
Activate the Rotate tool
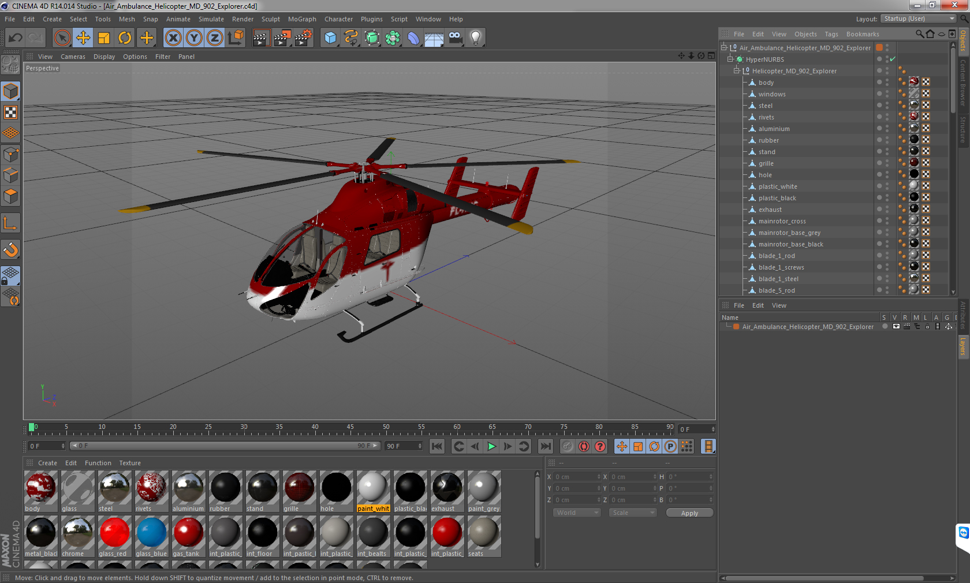[x=125, y=38]
